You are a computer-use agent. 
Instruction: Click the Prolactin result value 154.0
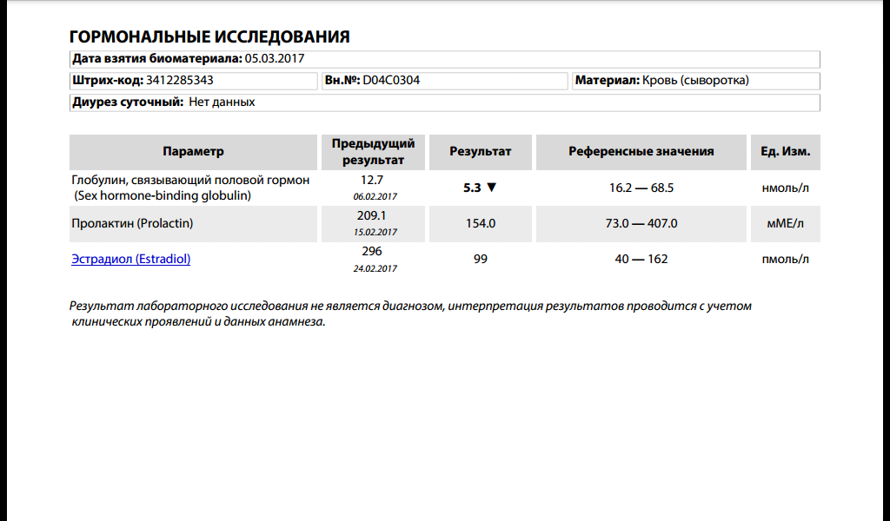(x=480, y=223)
